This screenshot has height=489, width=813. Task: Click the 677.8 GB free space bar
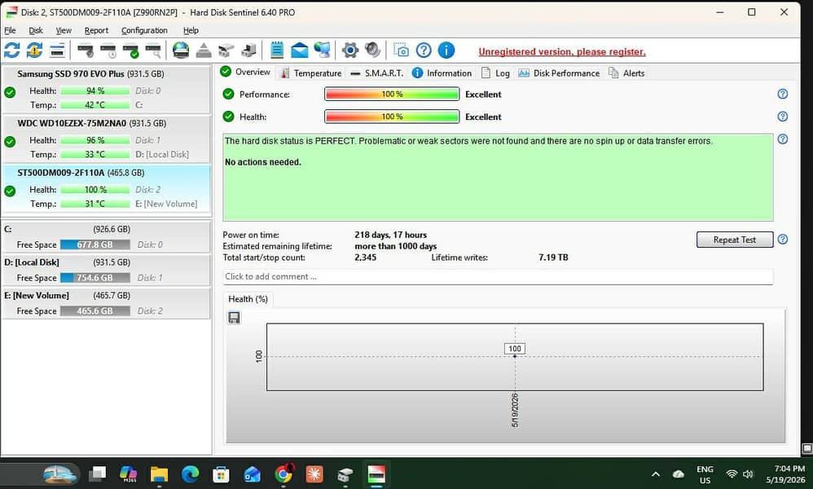point(94,244)
